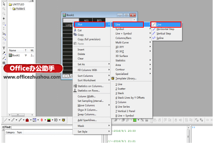Choose Add Sparklines... menu entry
This screenshot has height=144, width=213.
pyautogui.click(x=92, y=120)
